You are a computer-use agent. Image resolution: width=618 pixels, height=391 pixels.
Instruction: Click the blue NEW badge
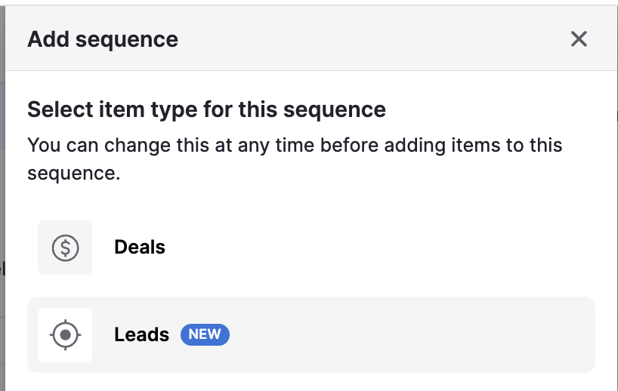point(205,334)
